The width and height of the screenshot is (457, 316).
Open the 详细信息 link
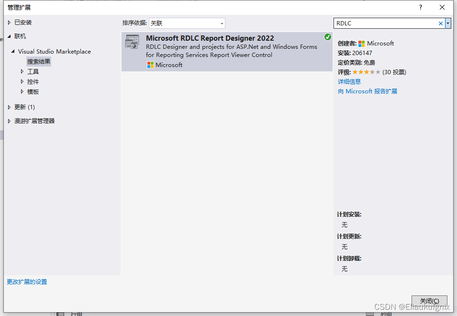tap(349, 81)
